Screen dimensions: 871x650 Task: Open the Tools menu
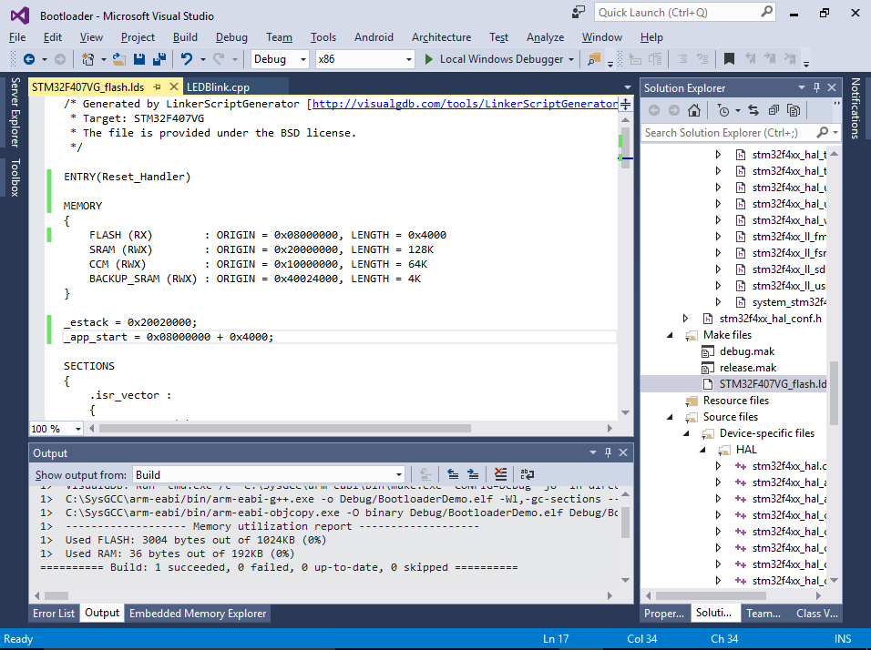[x=323, y=37]
